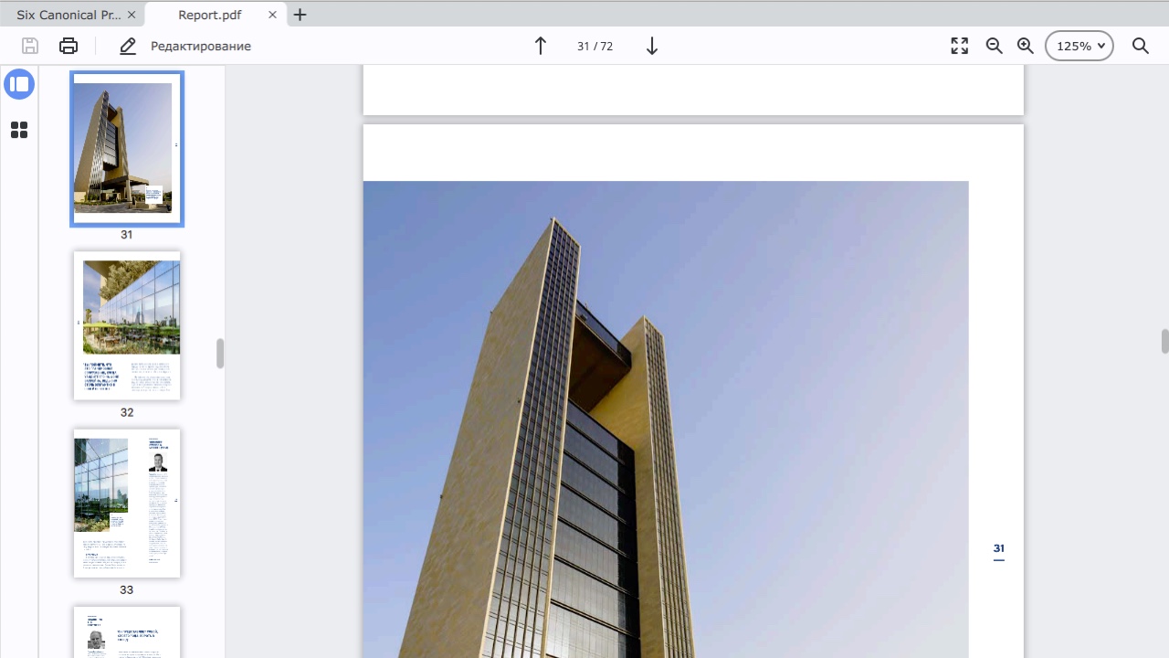Viewport: 1169px width, 658px height.
Task: Switch to grid view panel
Action: pos(19,130)
